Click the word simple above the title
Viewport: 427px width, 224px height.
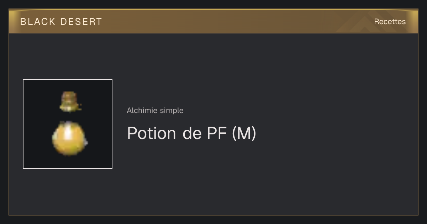pyautogui.click(x=172, y=111)
